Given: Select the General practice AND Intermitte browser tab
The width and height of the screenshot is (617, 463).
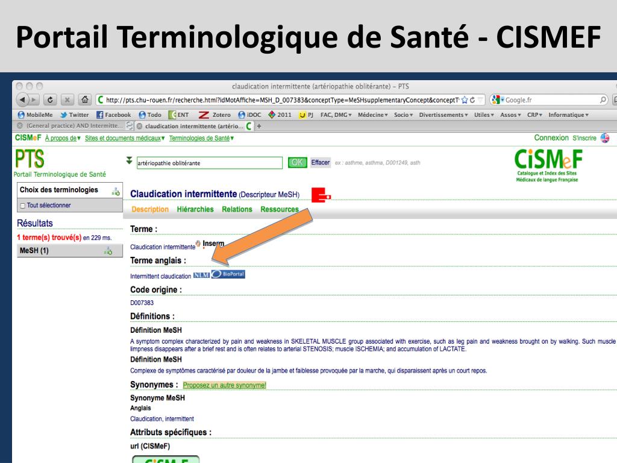Looking at the screenshot, I should [x=74, y=125].
